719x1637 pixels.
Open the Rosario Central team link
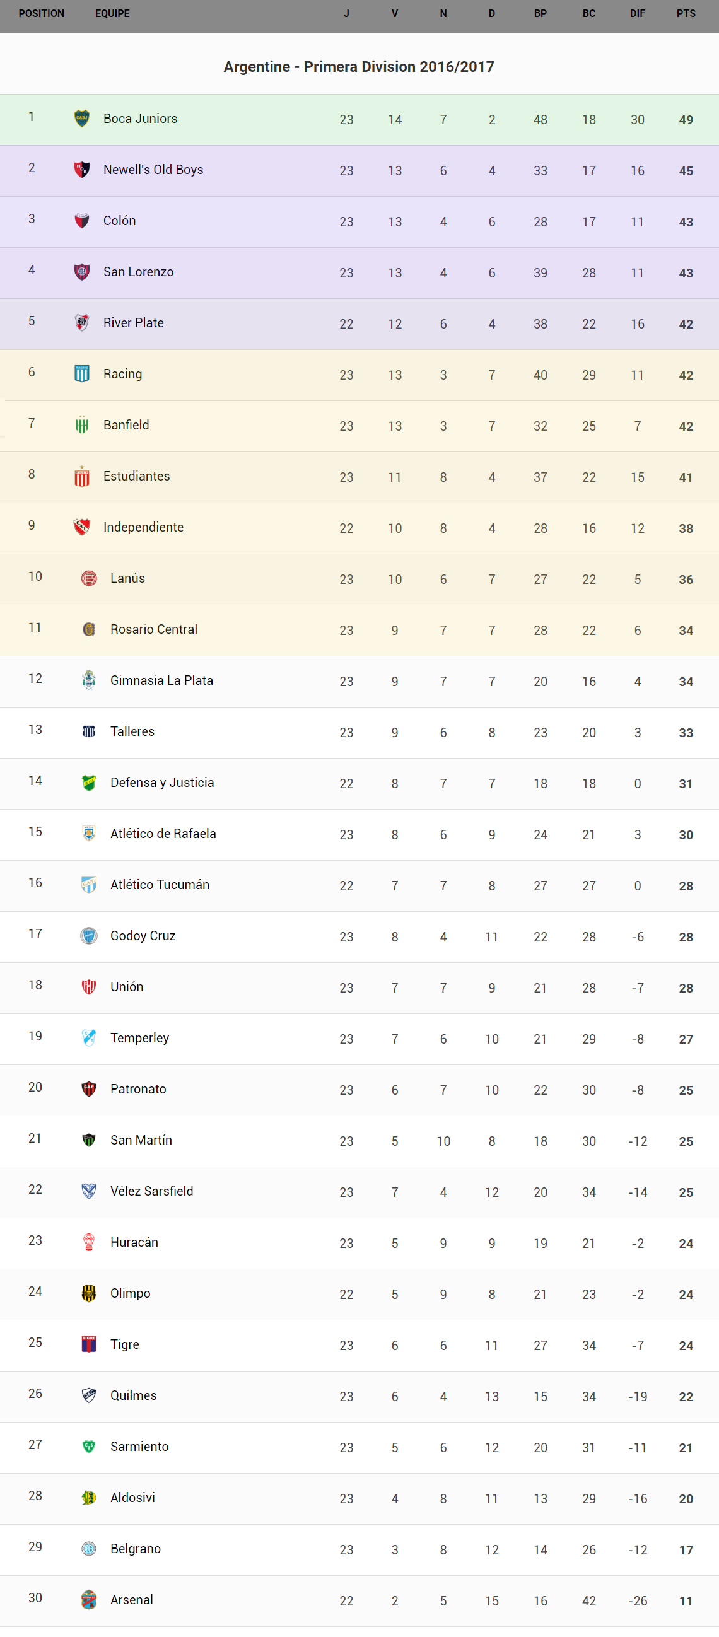(x=154, y=629)
